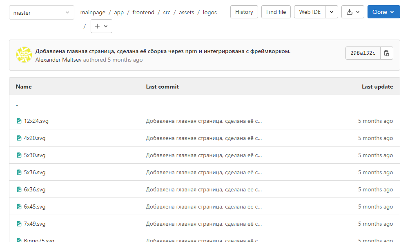Open the master branch selector
The width and height of the screenshot is (410, 242).
[x=41, y=13]
